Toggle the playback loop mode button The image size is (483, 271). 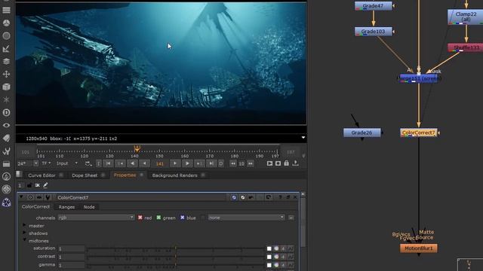click(x=88, y=163)
